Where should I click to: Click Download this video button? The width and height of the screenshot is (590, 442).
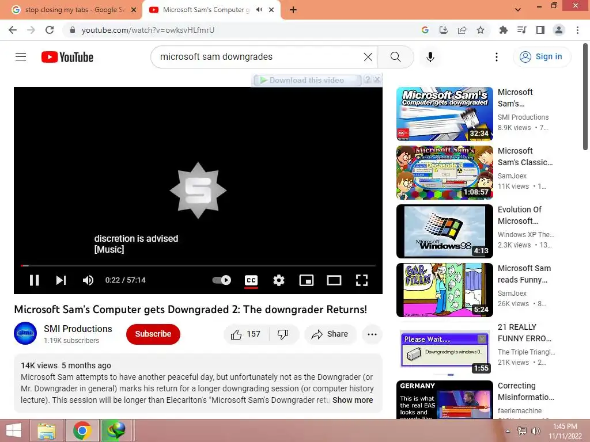(x=307, y=80)
